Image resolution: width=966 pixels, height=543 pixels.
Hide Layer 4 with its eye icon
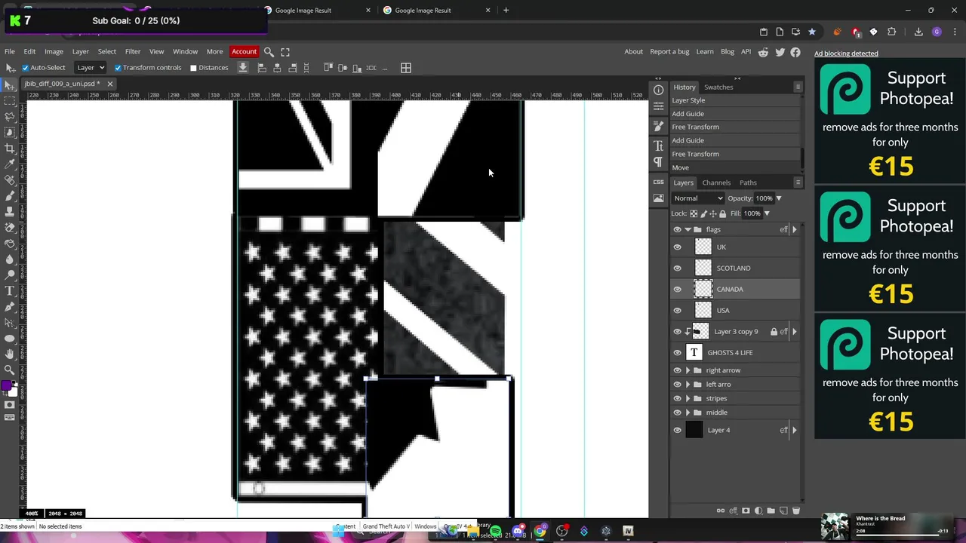pyautogui.click(x=677, y=431)
